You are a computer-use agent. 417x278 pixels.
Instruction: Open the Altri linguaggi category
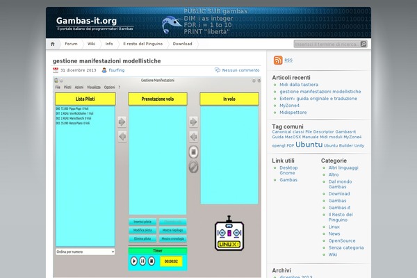coord(343,167)
